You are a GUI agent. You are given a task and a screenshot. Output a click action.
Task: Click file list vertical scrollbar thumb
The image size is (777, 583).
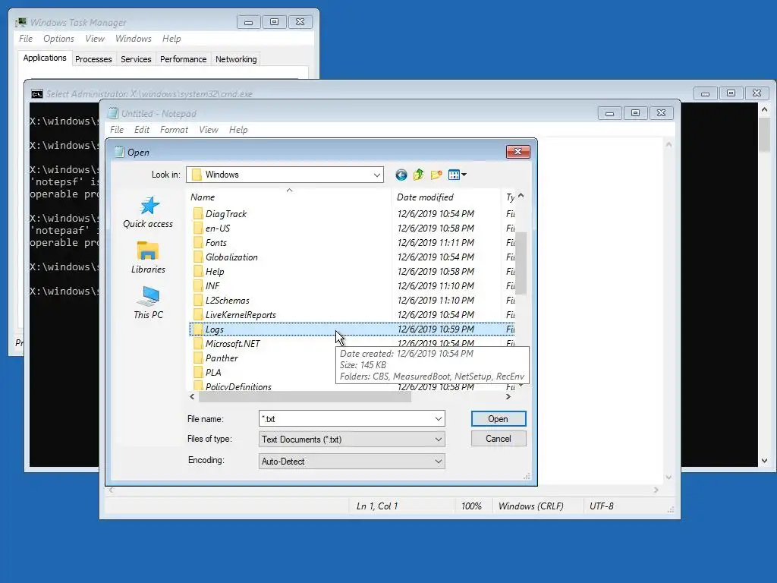coord(521,263)
